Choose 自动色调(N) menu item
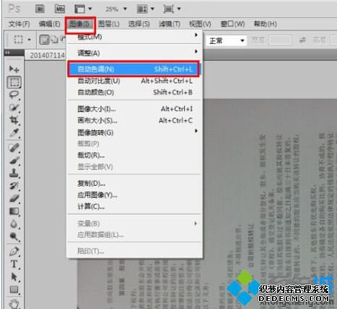337x309 pixels. [135, 69]
